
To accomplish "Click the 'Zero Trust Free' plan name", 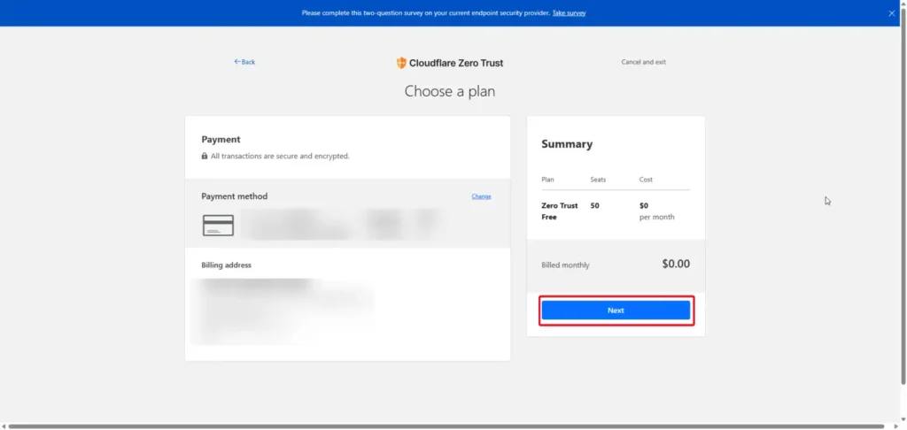I will tap(560, 211).
